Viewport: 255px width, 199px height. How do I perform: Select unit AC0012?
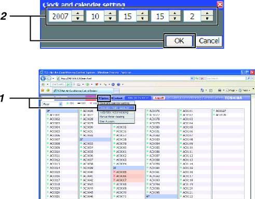pos(55,160)
